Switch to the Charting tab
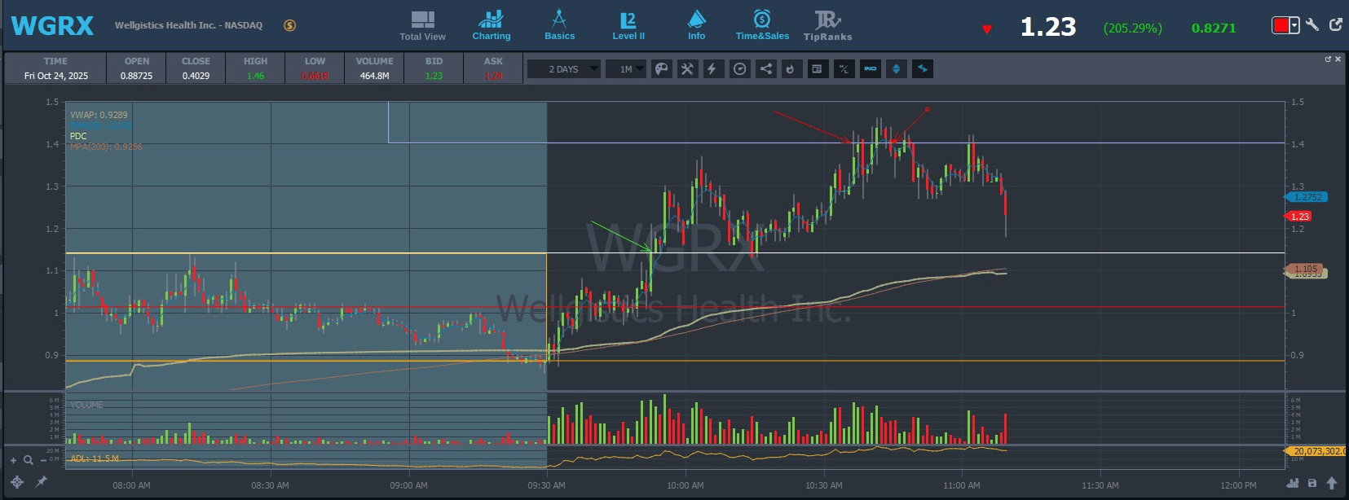 tap(491, 26)
